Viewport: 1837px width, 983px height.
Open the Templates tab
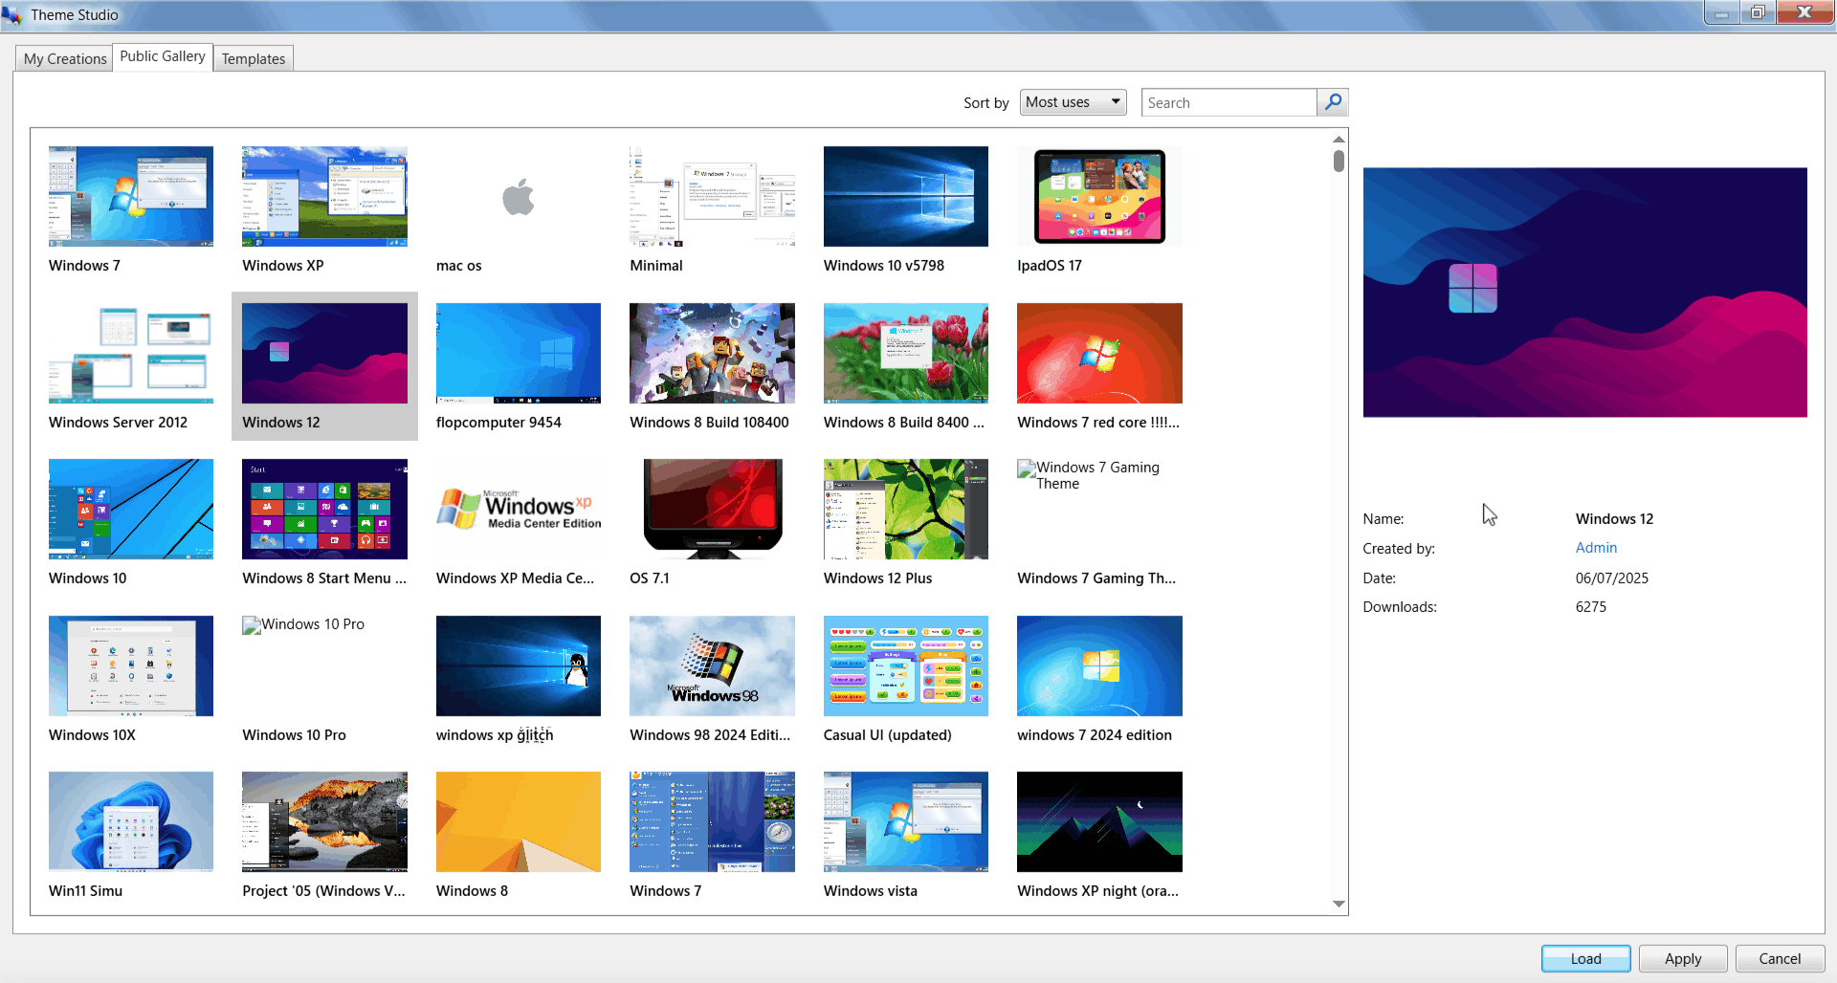point(253,58)
